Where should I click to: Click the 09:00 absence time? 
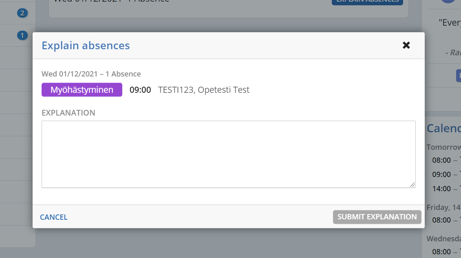pos(140,90)
